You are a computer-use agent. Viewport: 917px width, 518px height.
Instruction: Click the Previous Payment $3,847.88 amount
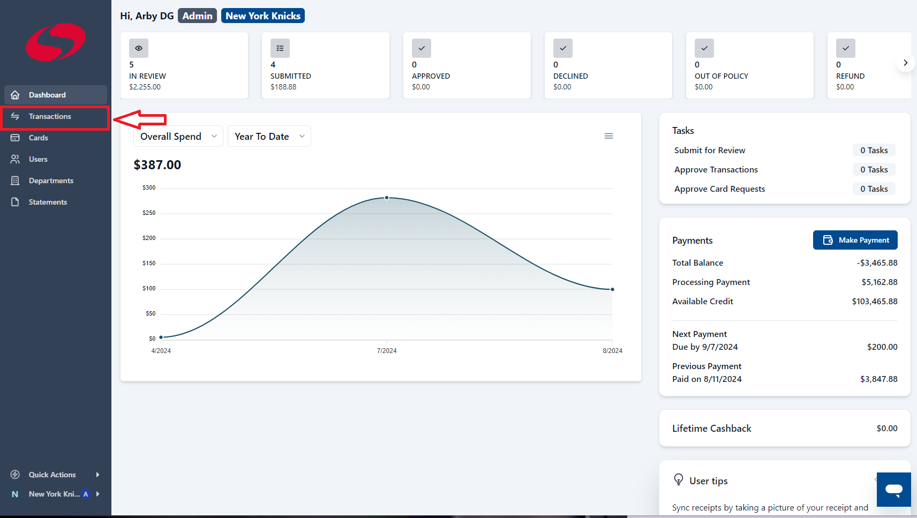(x=879, y=379)
